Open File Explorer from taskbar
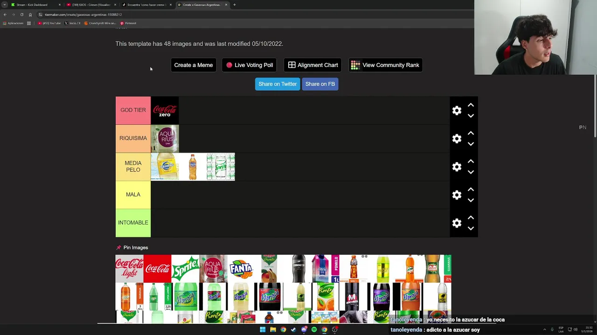 (273, 329)
